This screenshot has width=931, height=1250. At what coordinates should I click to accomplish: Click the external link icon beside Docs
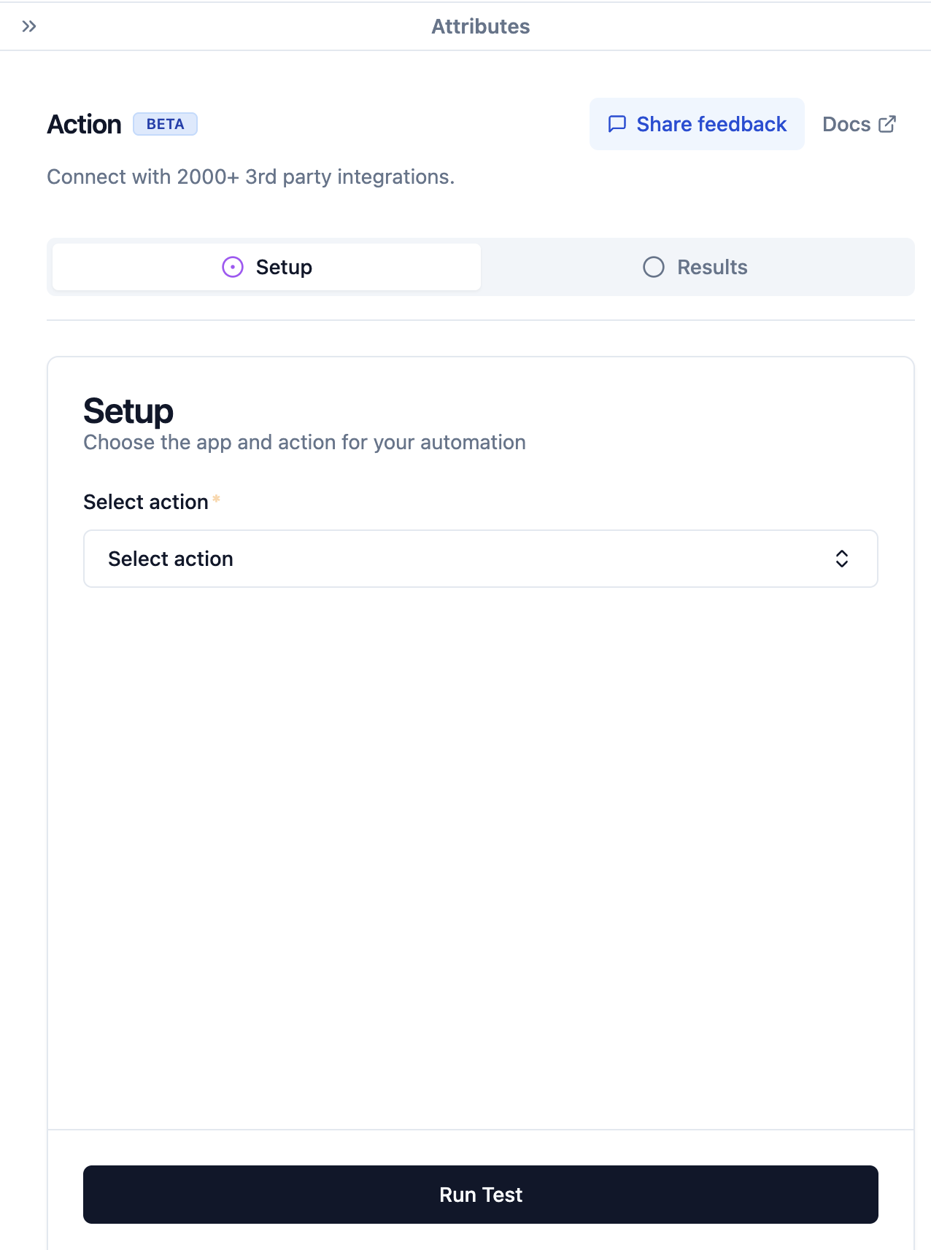pyautogui.click(x=887, y=124)
